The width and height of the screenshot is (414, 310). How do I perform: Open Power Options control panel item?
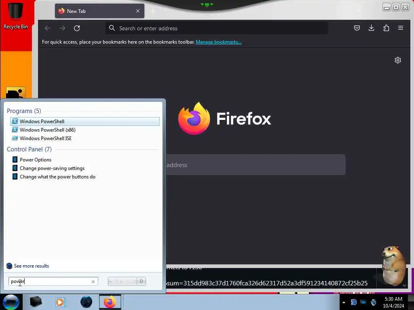(85, 160)
